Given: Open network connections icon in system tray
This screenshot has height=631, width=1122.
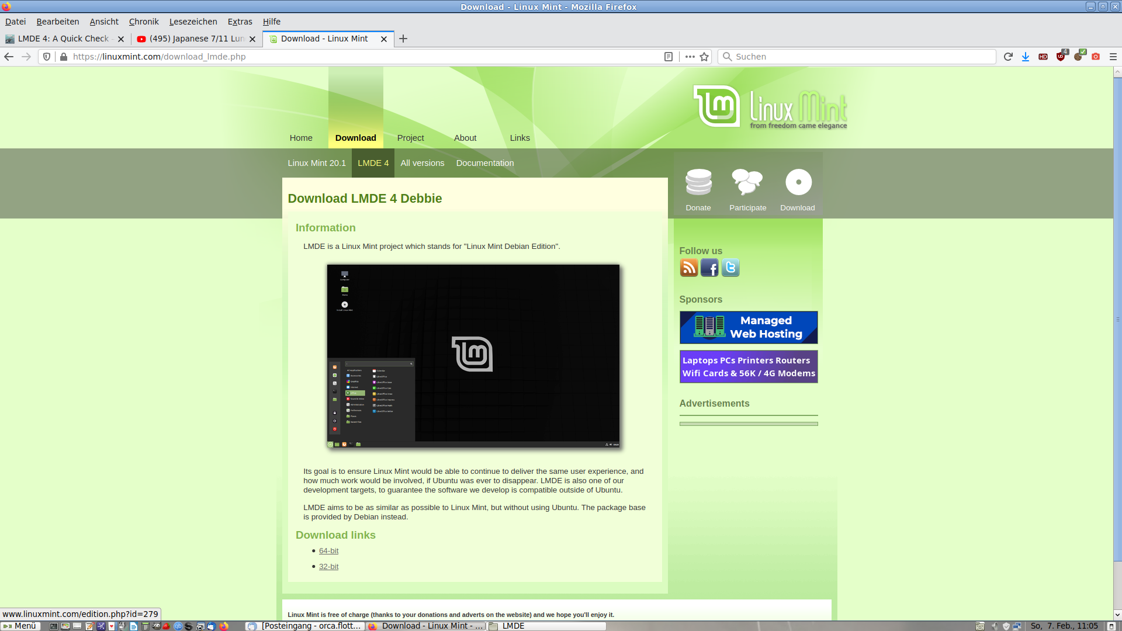Looking at the screenshot, I should (1017, 626).
